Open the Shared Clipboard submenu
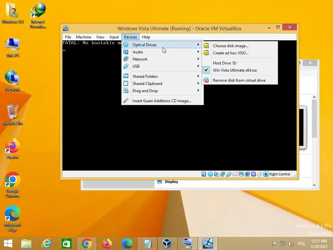This screenshot has width=333, height=250. (x=163, y=84)
